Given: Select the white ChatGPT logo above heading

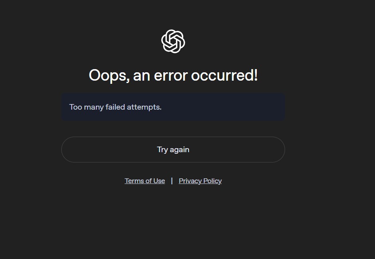Looking at the screenshot, I should click(x=173, y=41).
